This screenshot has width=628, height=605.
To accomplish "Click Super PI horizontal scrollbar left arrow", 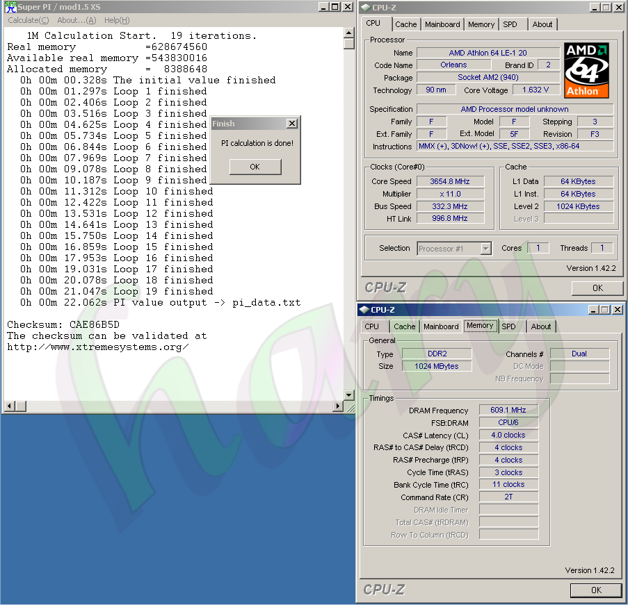I will (10, 406).
